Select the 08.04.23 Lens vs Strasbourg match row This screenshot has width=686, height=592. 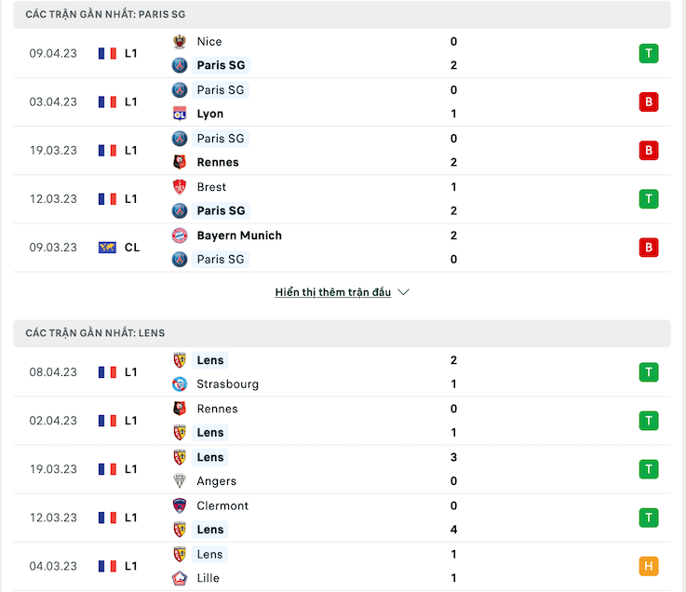(342, 372)
